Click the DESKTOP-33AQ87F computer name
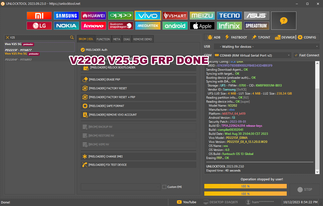323x206 pixels. 221,202
